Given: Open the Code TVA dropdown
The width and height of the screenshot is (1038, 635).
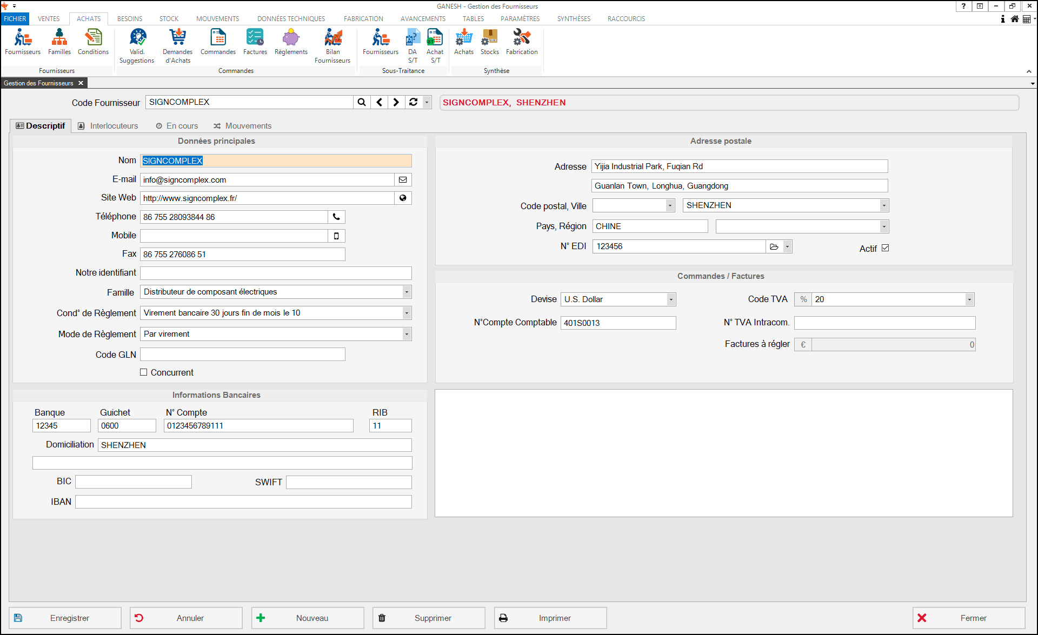Looking at the screenshot, I should (x=969, y=300).
